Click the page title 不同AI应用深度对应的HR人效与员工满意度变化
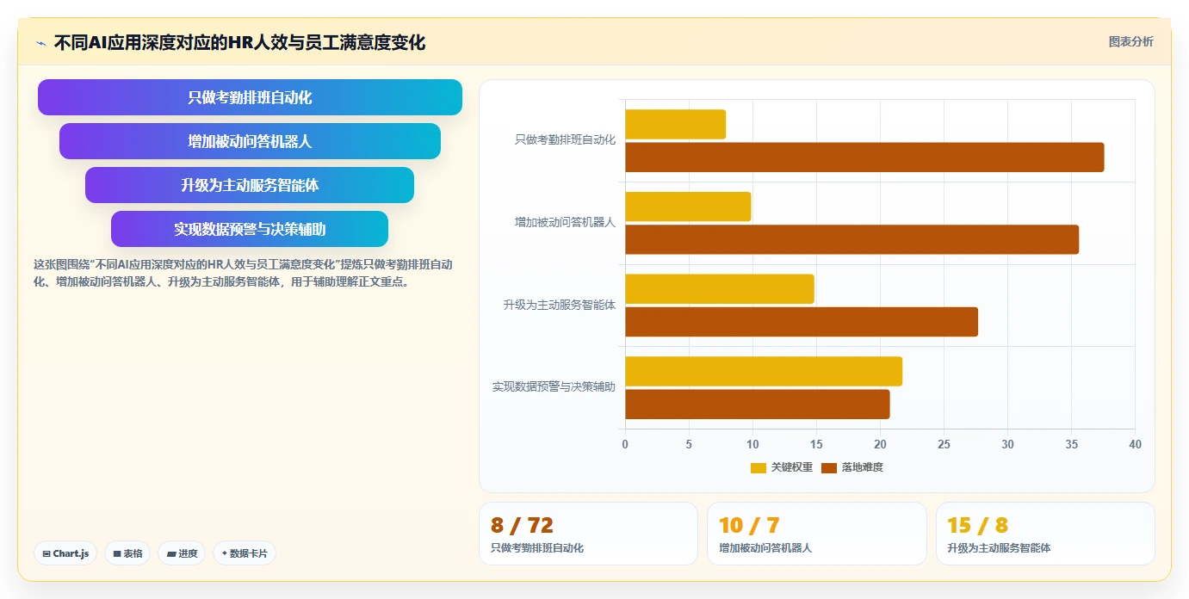The image size is (1189, 599). 239,42
